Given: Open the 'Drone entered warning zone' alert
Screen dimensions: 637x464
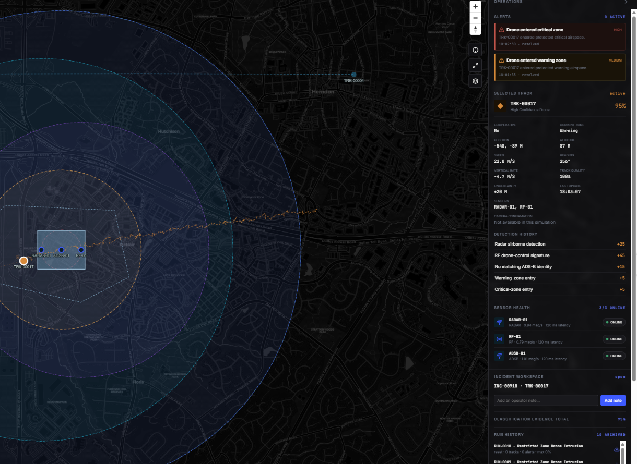Looking at the screenshot, I should (x=560, y=68).
